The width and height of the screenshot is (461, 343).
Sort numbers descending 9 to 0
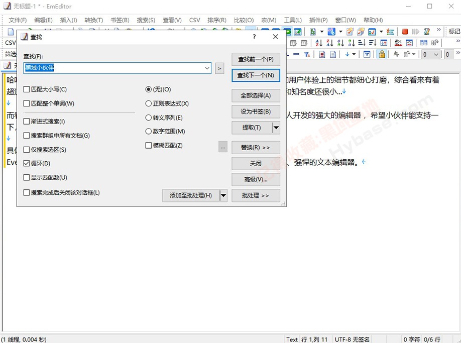(x=352, y=43)
